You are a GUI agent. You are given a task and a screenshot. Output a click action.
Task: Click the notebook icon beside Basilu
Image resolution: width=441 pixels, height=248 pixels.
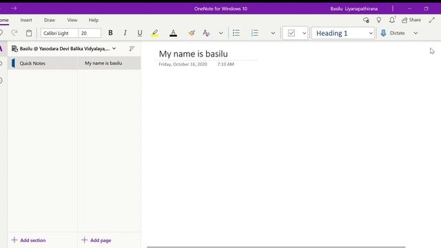click(14, 49)
